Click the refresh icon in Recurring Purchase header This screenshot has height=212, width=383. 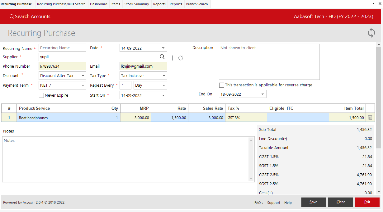coord(371,33)
